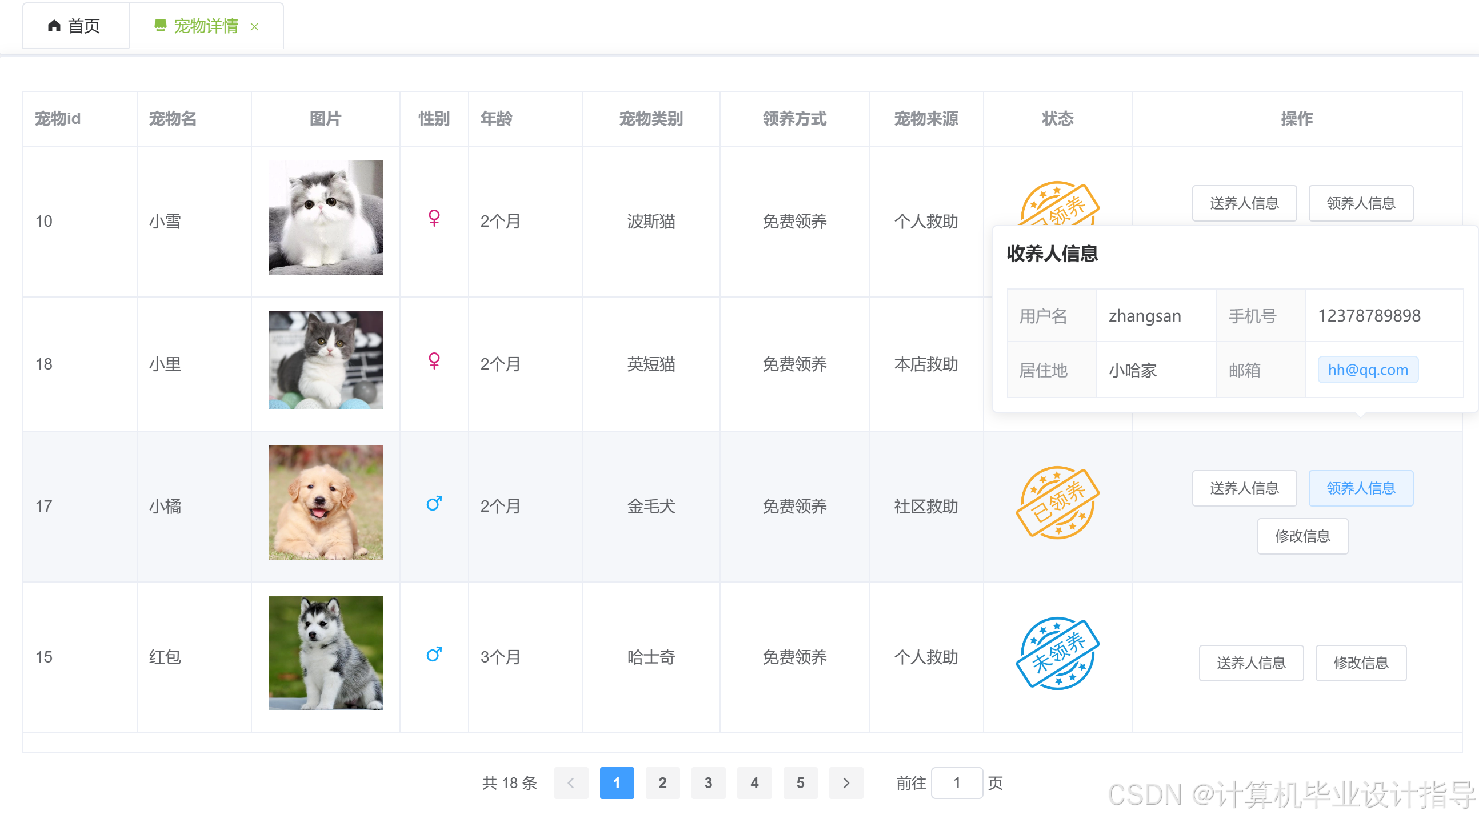The height and width of the screenshot is (819, 1479).
Task: Click the pet name 小里
Action: [165, 364]
